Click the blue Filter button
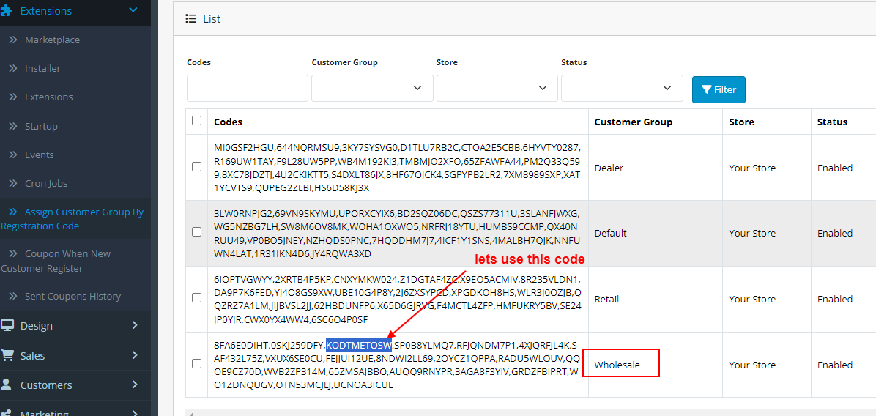The image size is (876, 416). (719, 89)
